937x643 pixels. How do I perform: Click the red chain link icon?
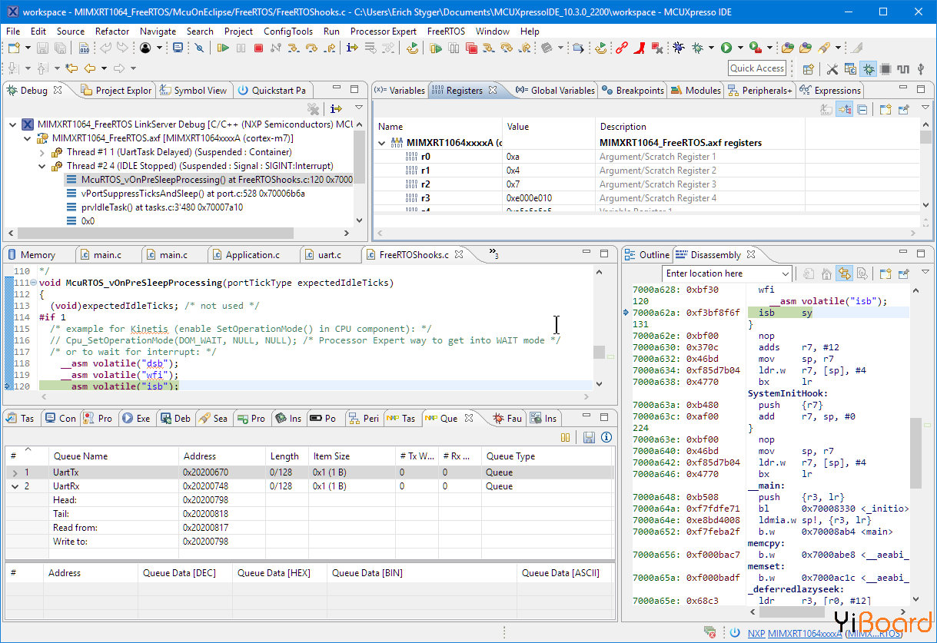point(622,48)
